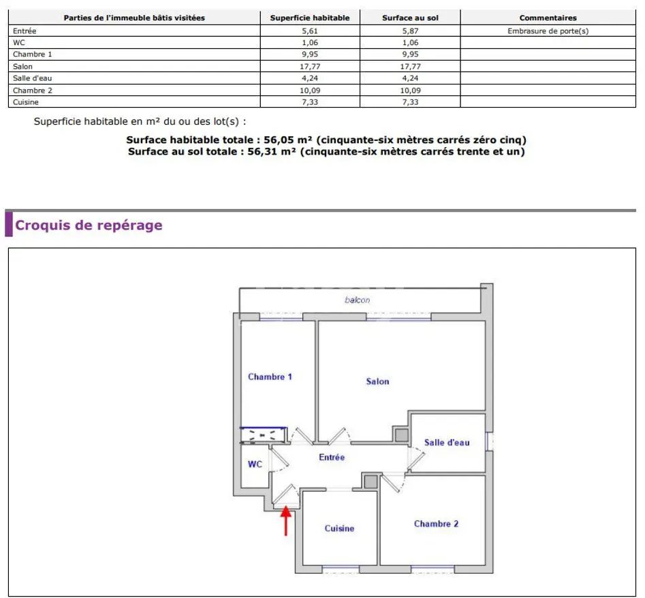Click the 'Entrée' row label in table
This screenshot has width=645, height=598.
pyautogui.click(x=25, y=31)
